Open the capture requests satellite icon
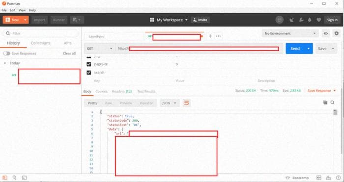Screen dimensions: 344x182 [x=291, y=20]
